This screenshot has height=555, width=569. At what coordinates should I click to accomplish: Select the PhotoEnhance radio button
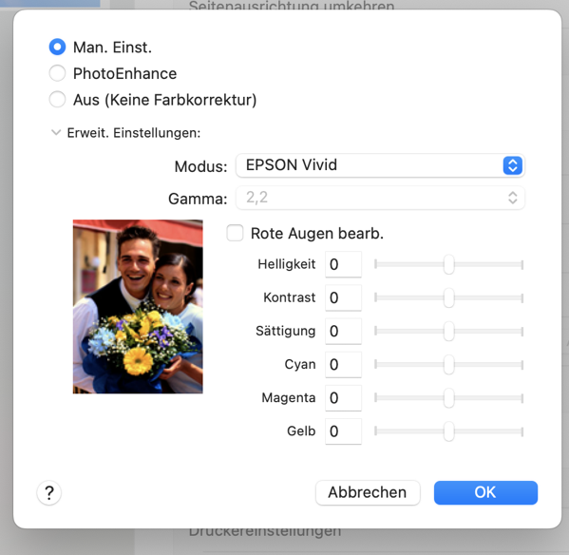pos(57,73)
